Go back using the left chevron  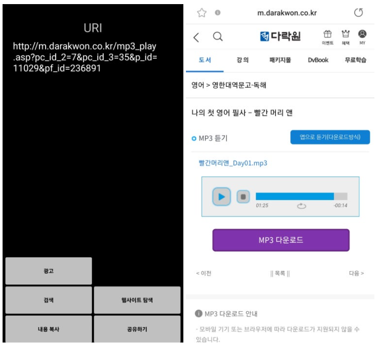pos(196,37)
